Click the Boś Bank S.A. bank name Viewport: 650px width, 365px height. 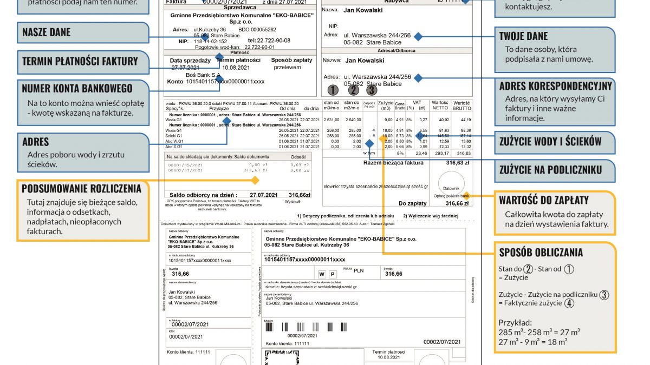click(x=203, y=75)
